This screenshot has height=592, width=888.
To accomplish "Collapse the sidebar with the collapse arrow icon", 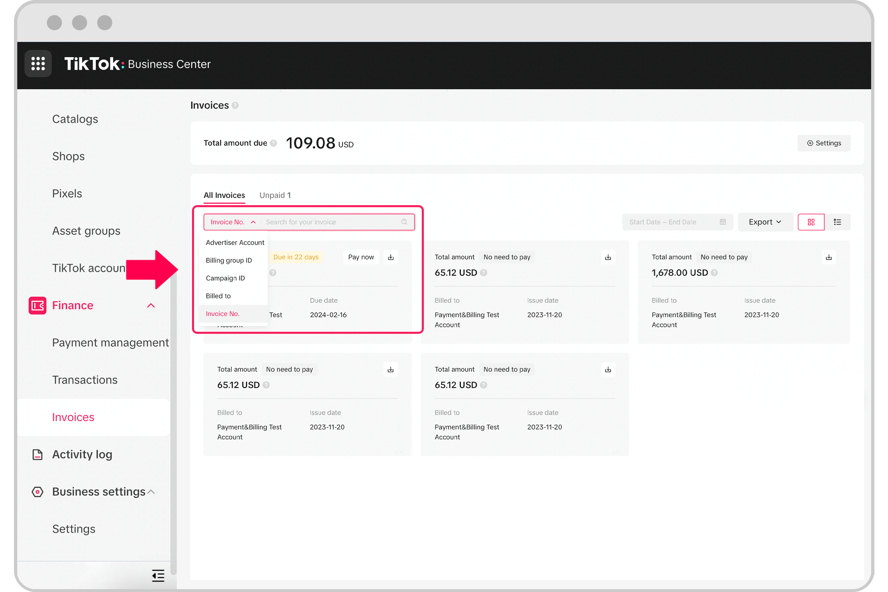I will 158,576.
